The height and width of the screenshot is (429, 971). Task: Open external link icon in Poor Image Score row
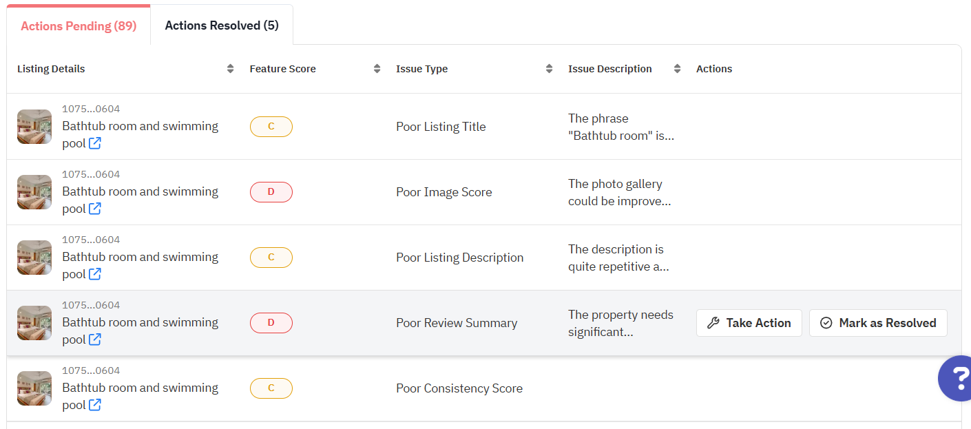(x=95, y=209)
